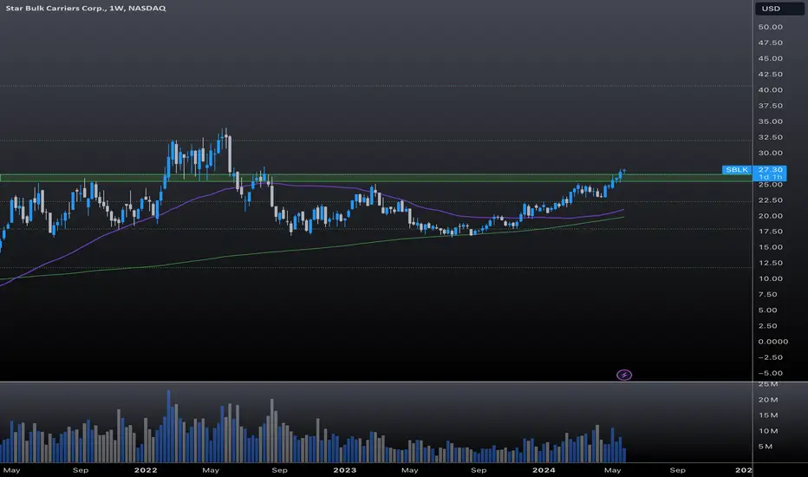Click the 20.00 price axis label
Screen dimensions: 808x477
(770, 216)
